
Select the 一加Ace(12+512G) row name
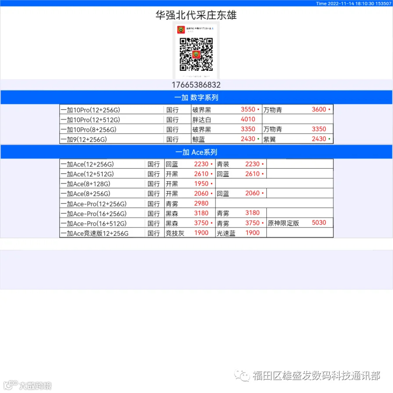tap(87, 174)
